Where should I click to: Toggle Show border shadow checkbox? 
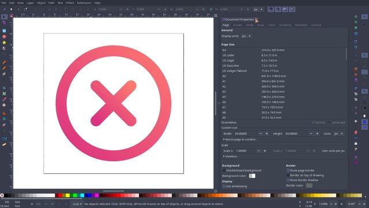(288, 180)
